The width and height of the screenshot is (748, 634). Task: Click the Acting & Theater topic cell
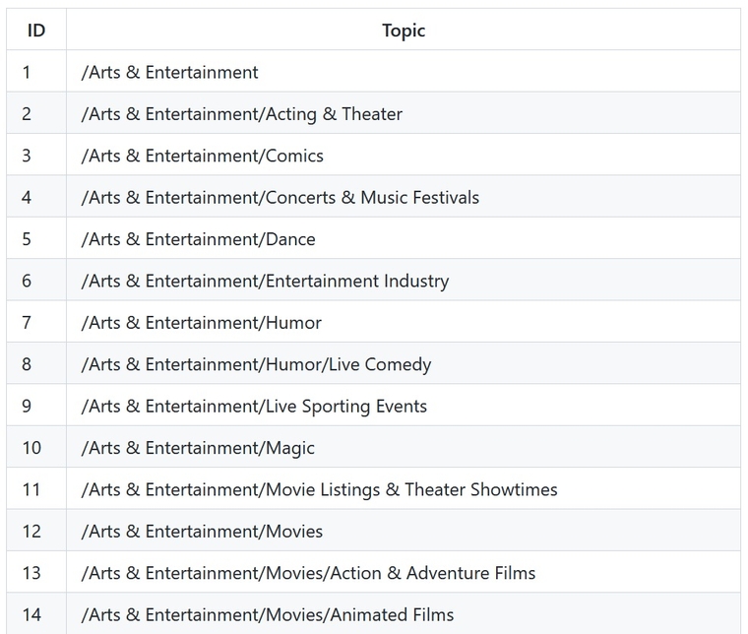(x=404, y=113)
